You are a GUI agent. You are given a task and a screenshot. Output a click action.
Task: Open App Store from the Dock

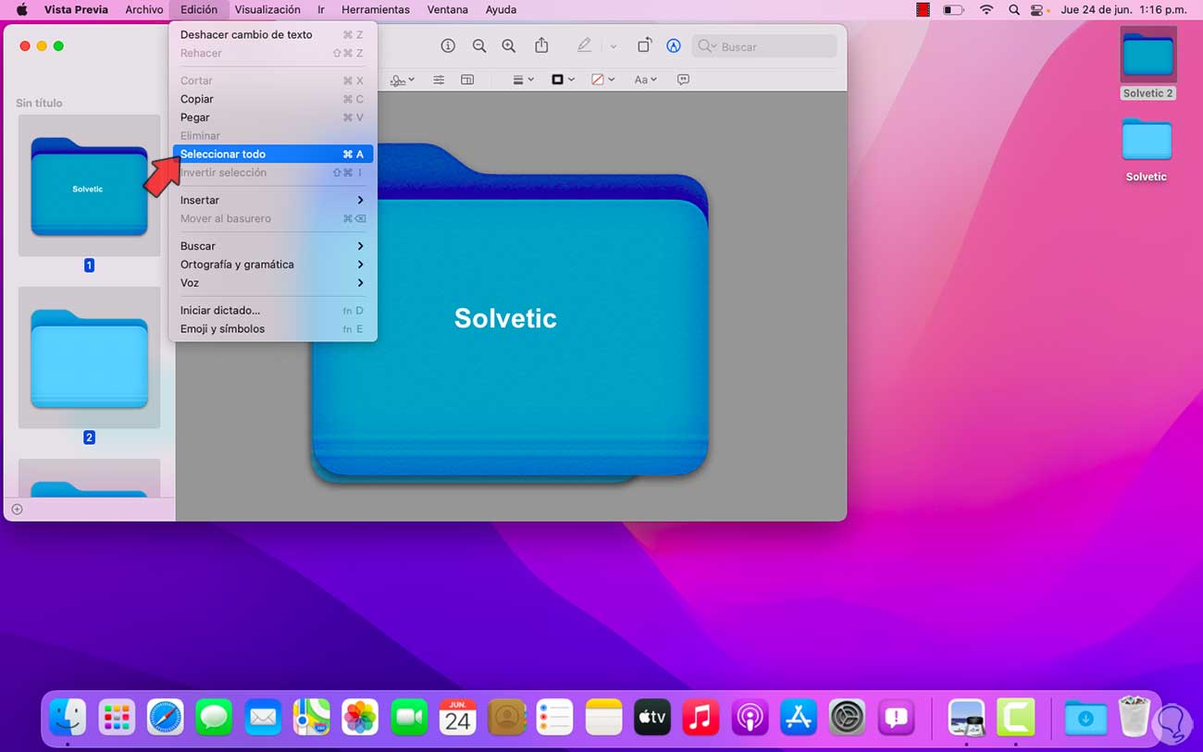798,717
